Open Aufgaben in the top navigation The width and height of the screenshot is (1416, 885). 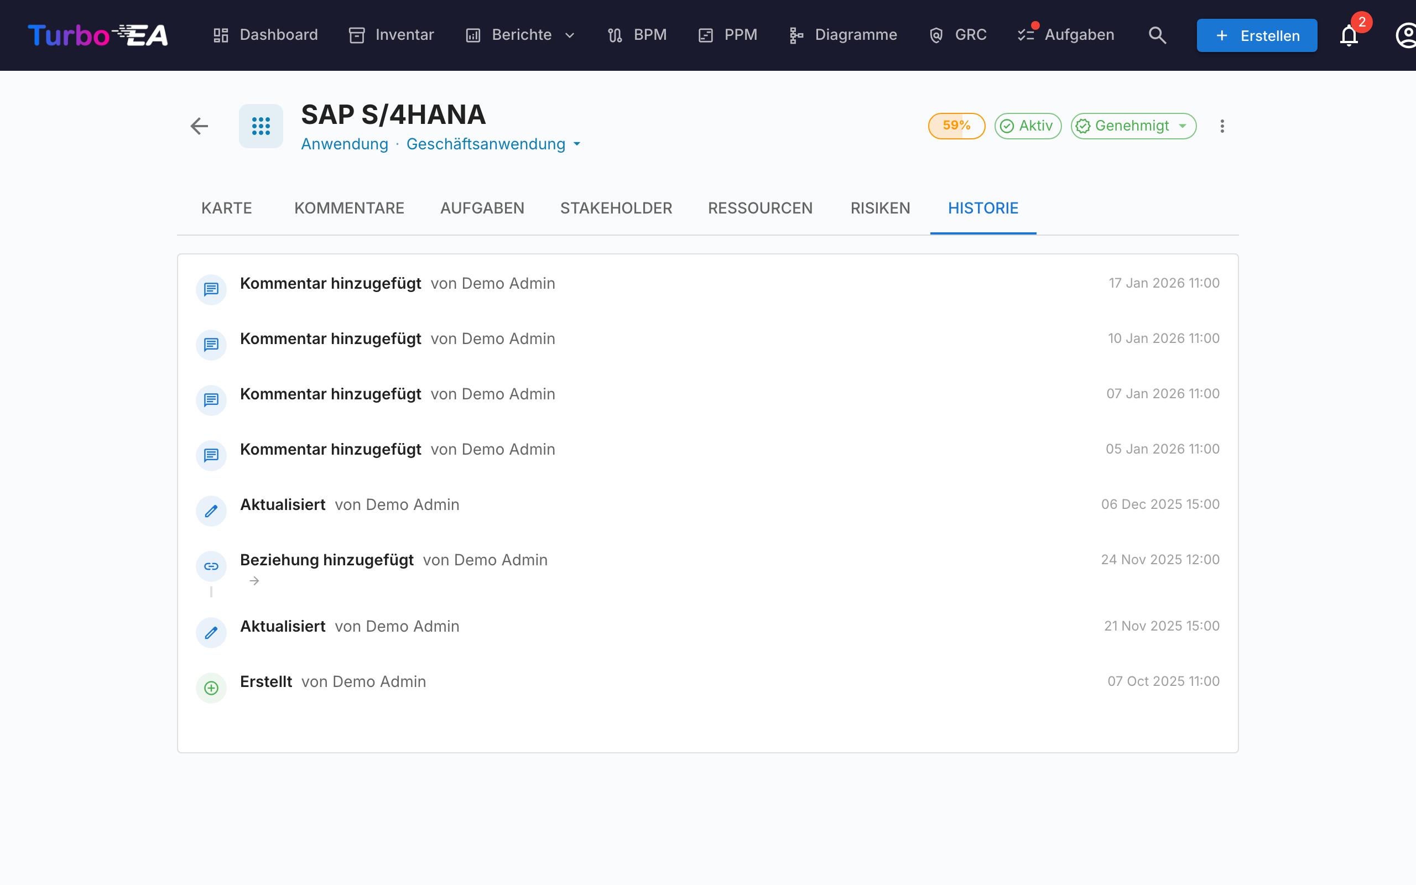click(x=1066, y=35)
